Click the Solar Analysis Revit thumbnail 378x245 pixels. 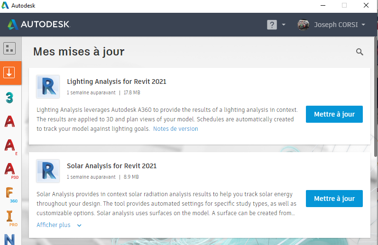(x=48, y=171)
